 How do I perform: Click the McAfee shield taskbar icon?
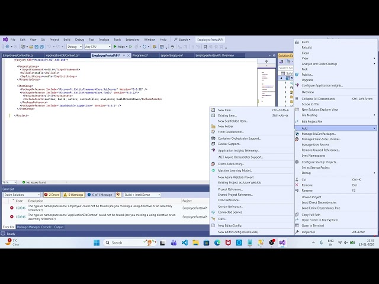[x=228, y=243]
